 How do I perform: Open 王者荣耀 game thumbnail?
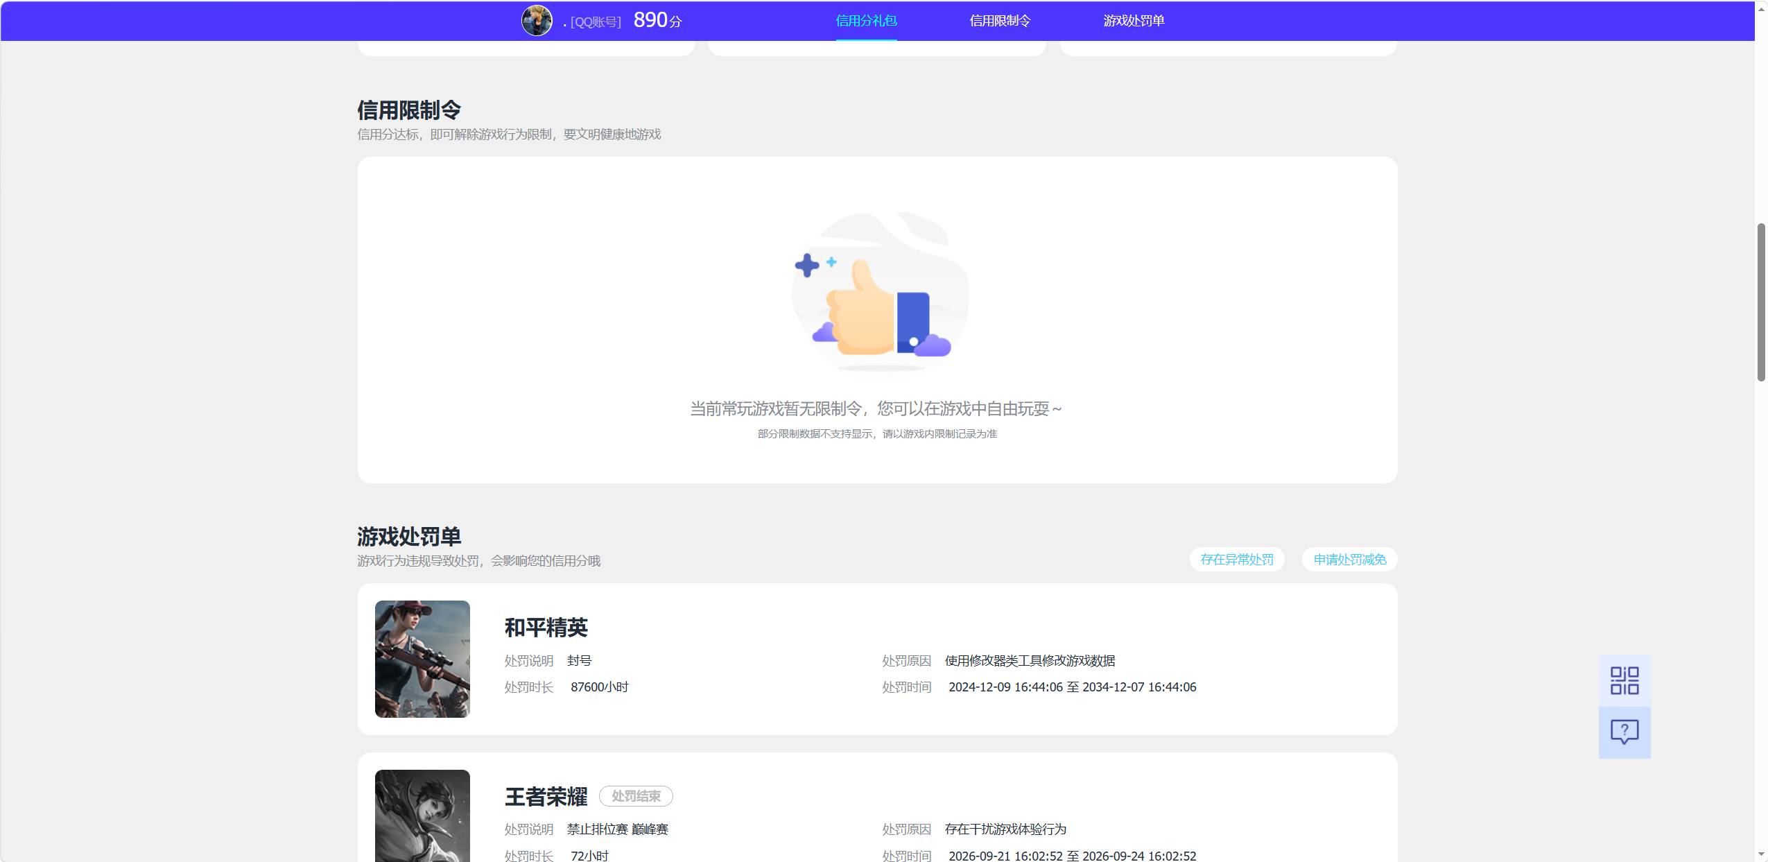[422, 816]
